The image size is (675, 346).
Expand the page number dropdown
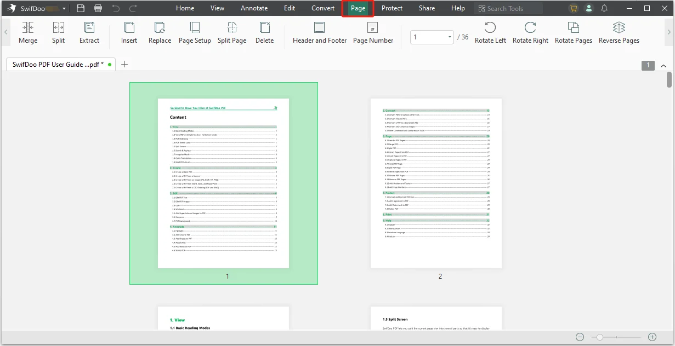pyautogui.click(x=450, y=37)
